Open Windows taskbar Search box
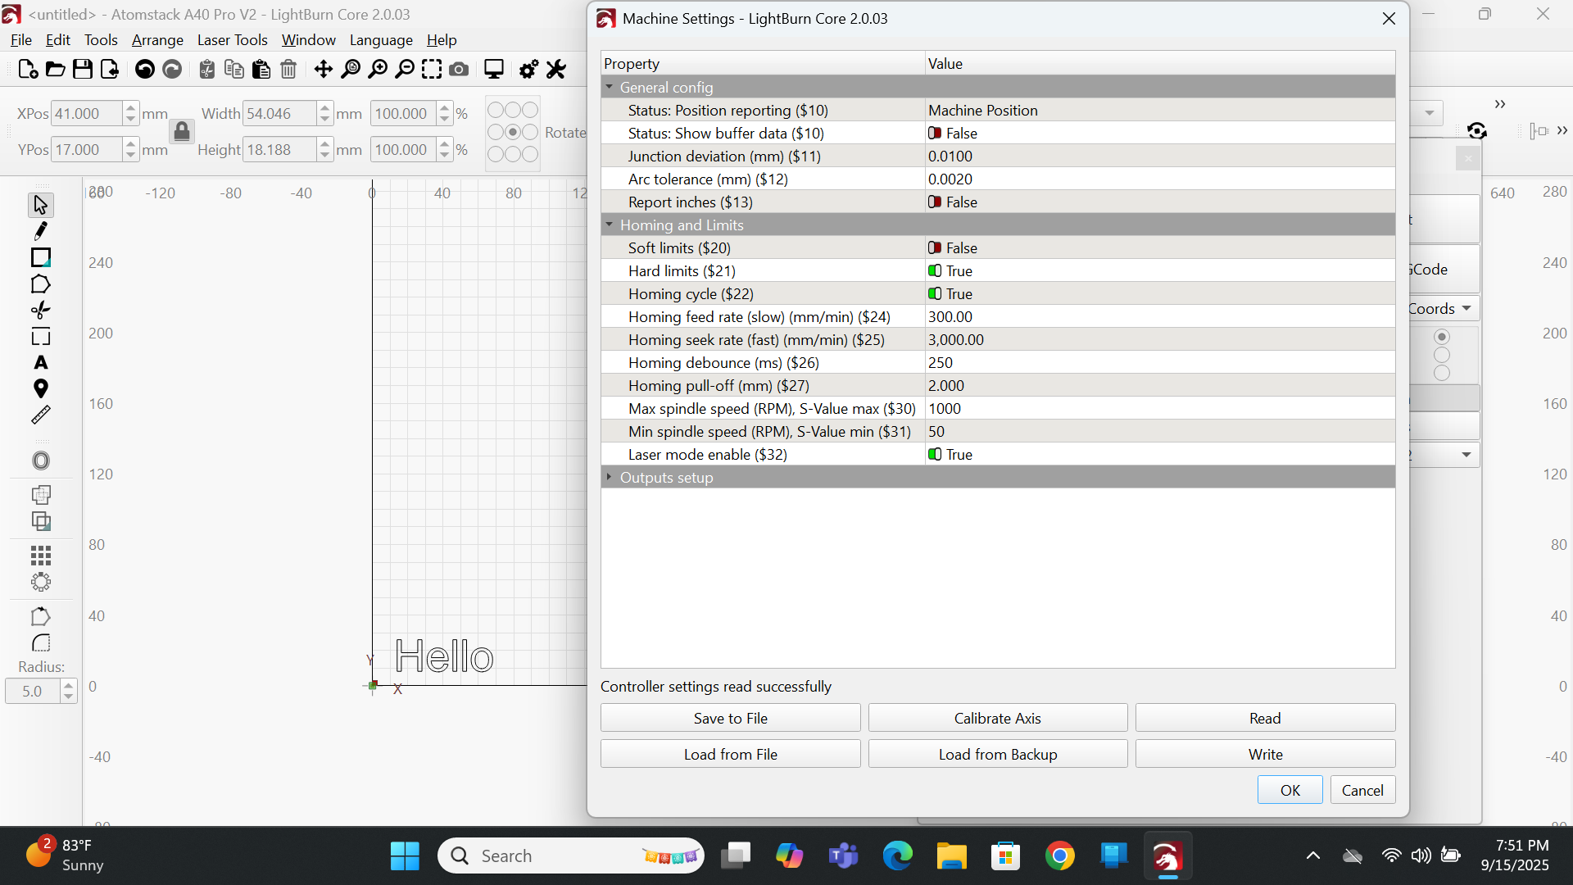 point(571,856)
